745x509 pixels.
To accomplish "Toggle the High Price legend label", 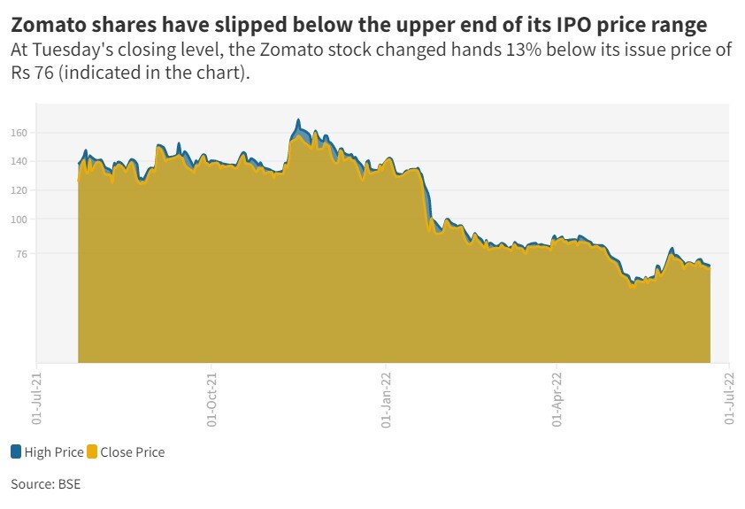I will (54, 452).
